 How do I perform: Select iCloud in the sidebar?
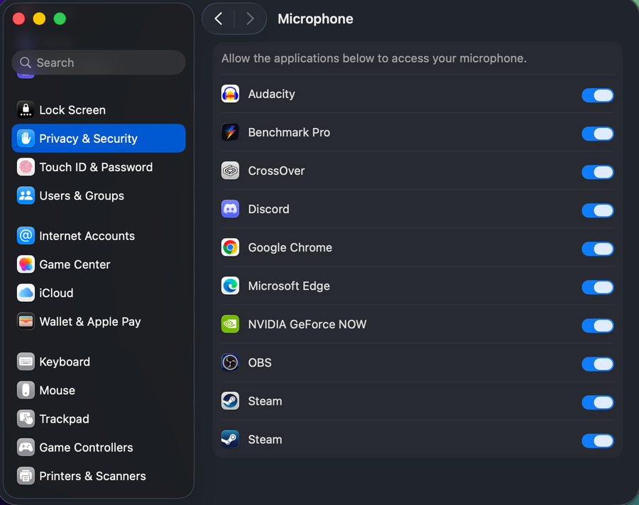(x=99, y=293)
